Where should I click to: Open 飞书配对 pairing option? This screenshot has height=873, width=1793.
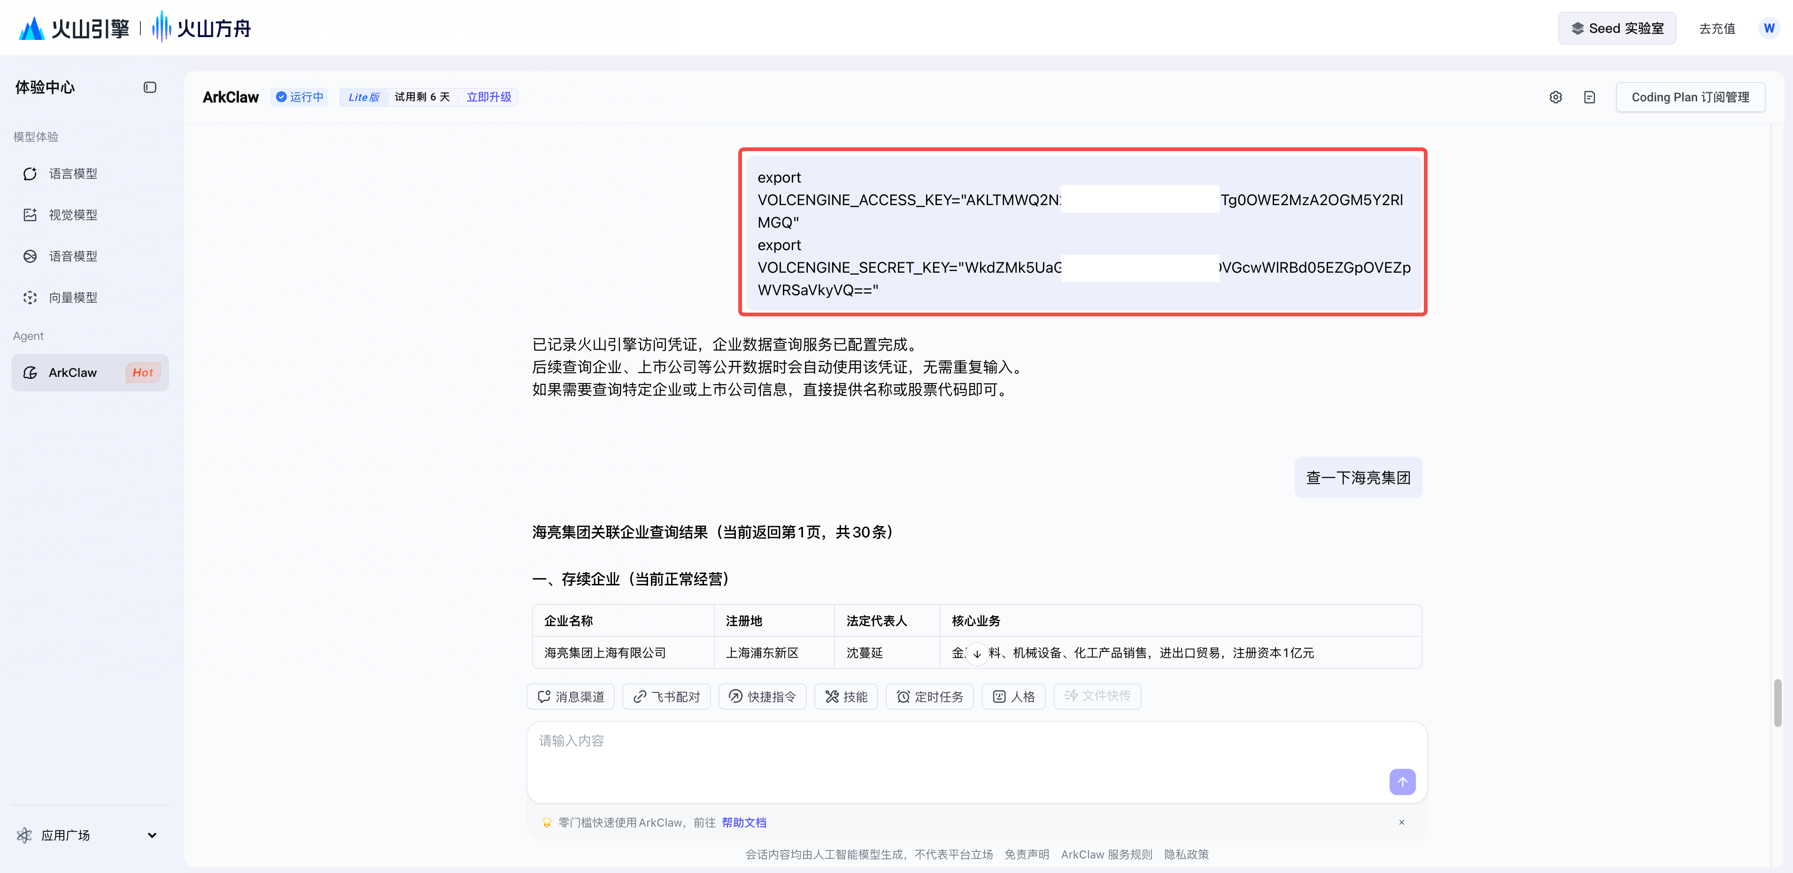[x=666, y=697]
